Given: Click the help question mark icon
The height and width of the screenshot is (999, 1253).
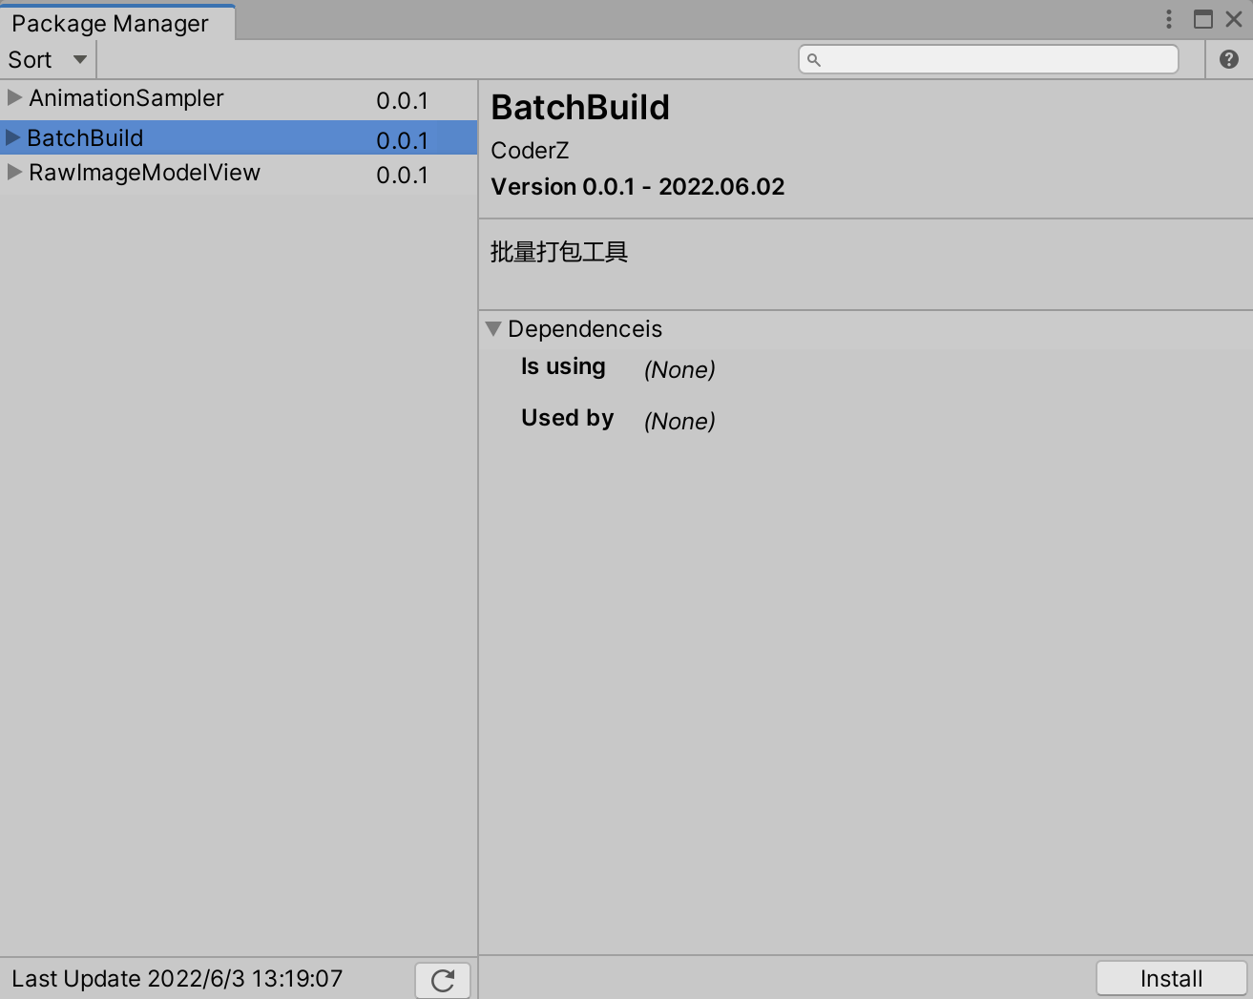Looking at the screenshot, I should pos(1229,58).
